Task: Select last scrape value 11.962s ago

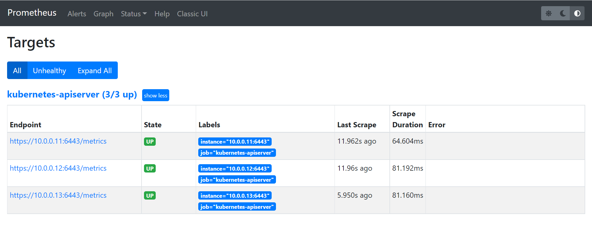Action: point(357,141)
